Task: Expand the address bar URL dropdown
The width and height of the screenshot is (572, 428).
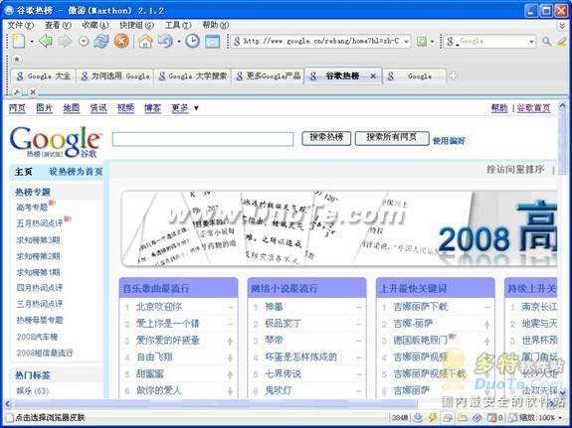Action: pyautogui.click(x=406, y=42)
